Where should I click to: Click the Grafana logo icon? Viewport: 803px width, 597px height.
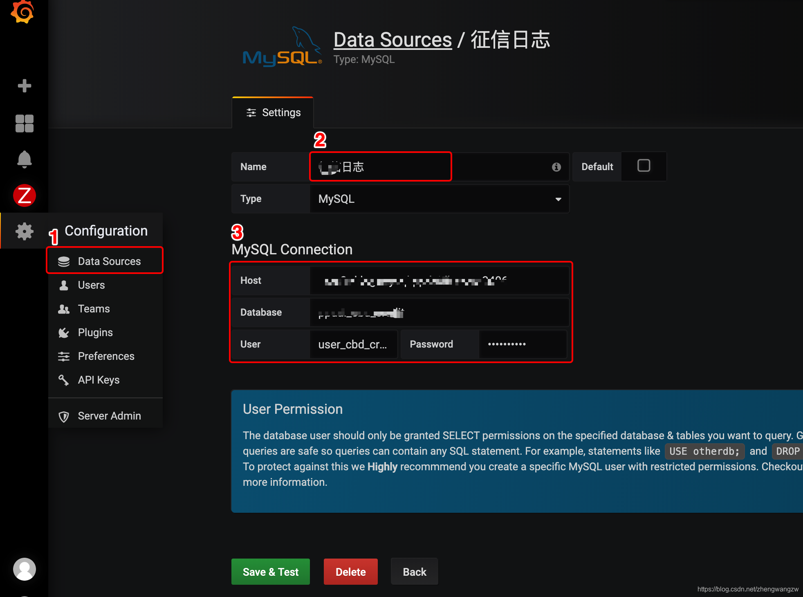pyautogui.click(x=23, y=12)
